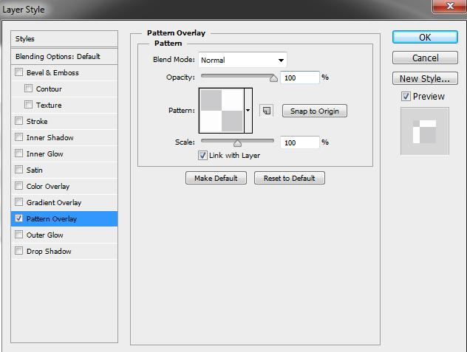Enable the Color Overlay checkbox
467x352 pixels.
click(x=18, y=186)
